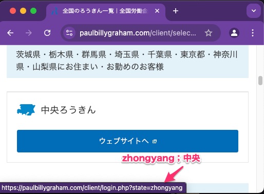Click the forward navigation arrow
Viewport: 264px width, 194px height.
pos(29,33)
